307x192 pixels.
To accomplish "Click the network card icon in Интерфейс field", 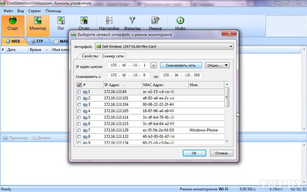I will pyautogui.click(x=99, y=47).
